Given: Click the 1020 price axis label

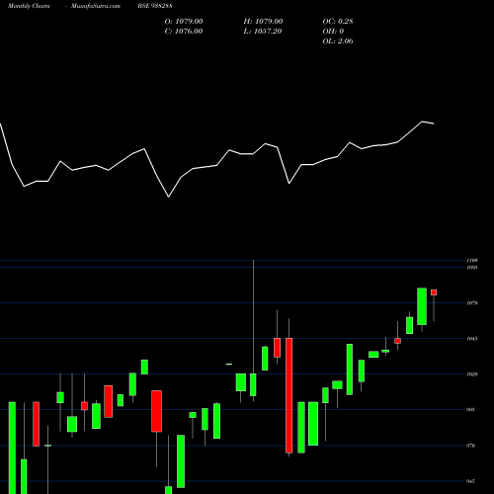Looking at the screenshot, I should 472,374.
